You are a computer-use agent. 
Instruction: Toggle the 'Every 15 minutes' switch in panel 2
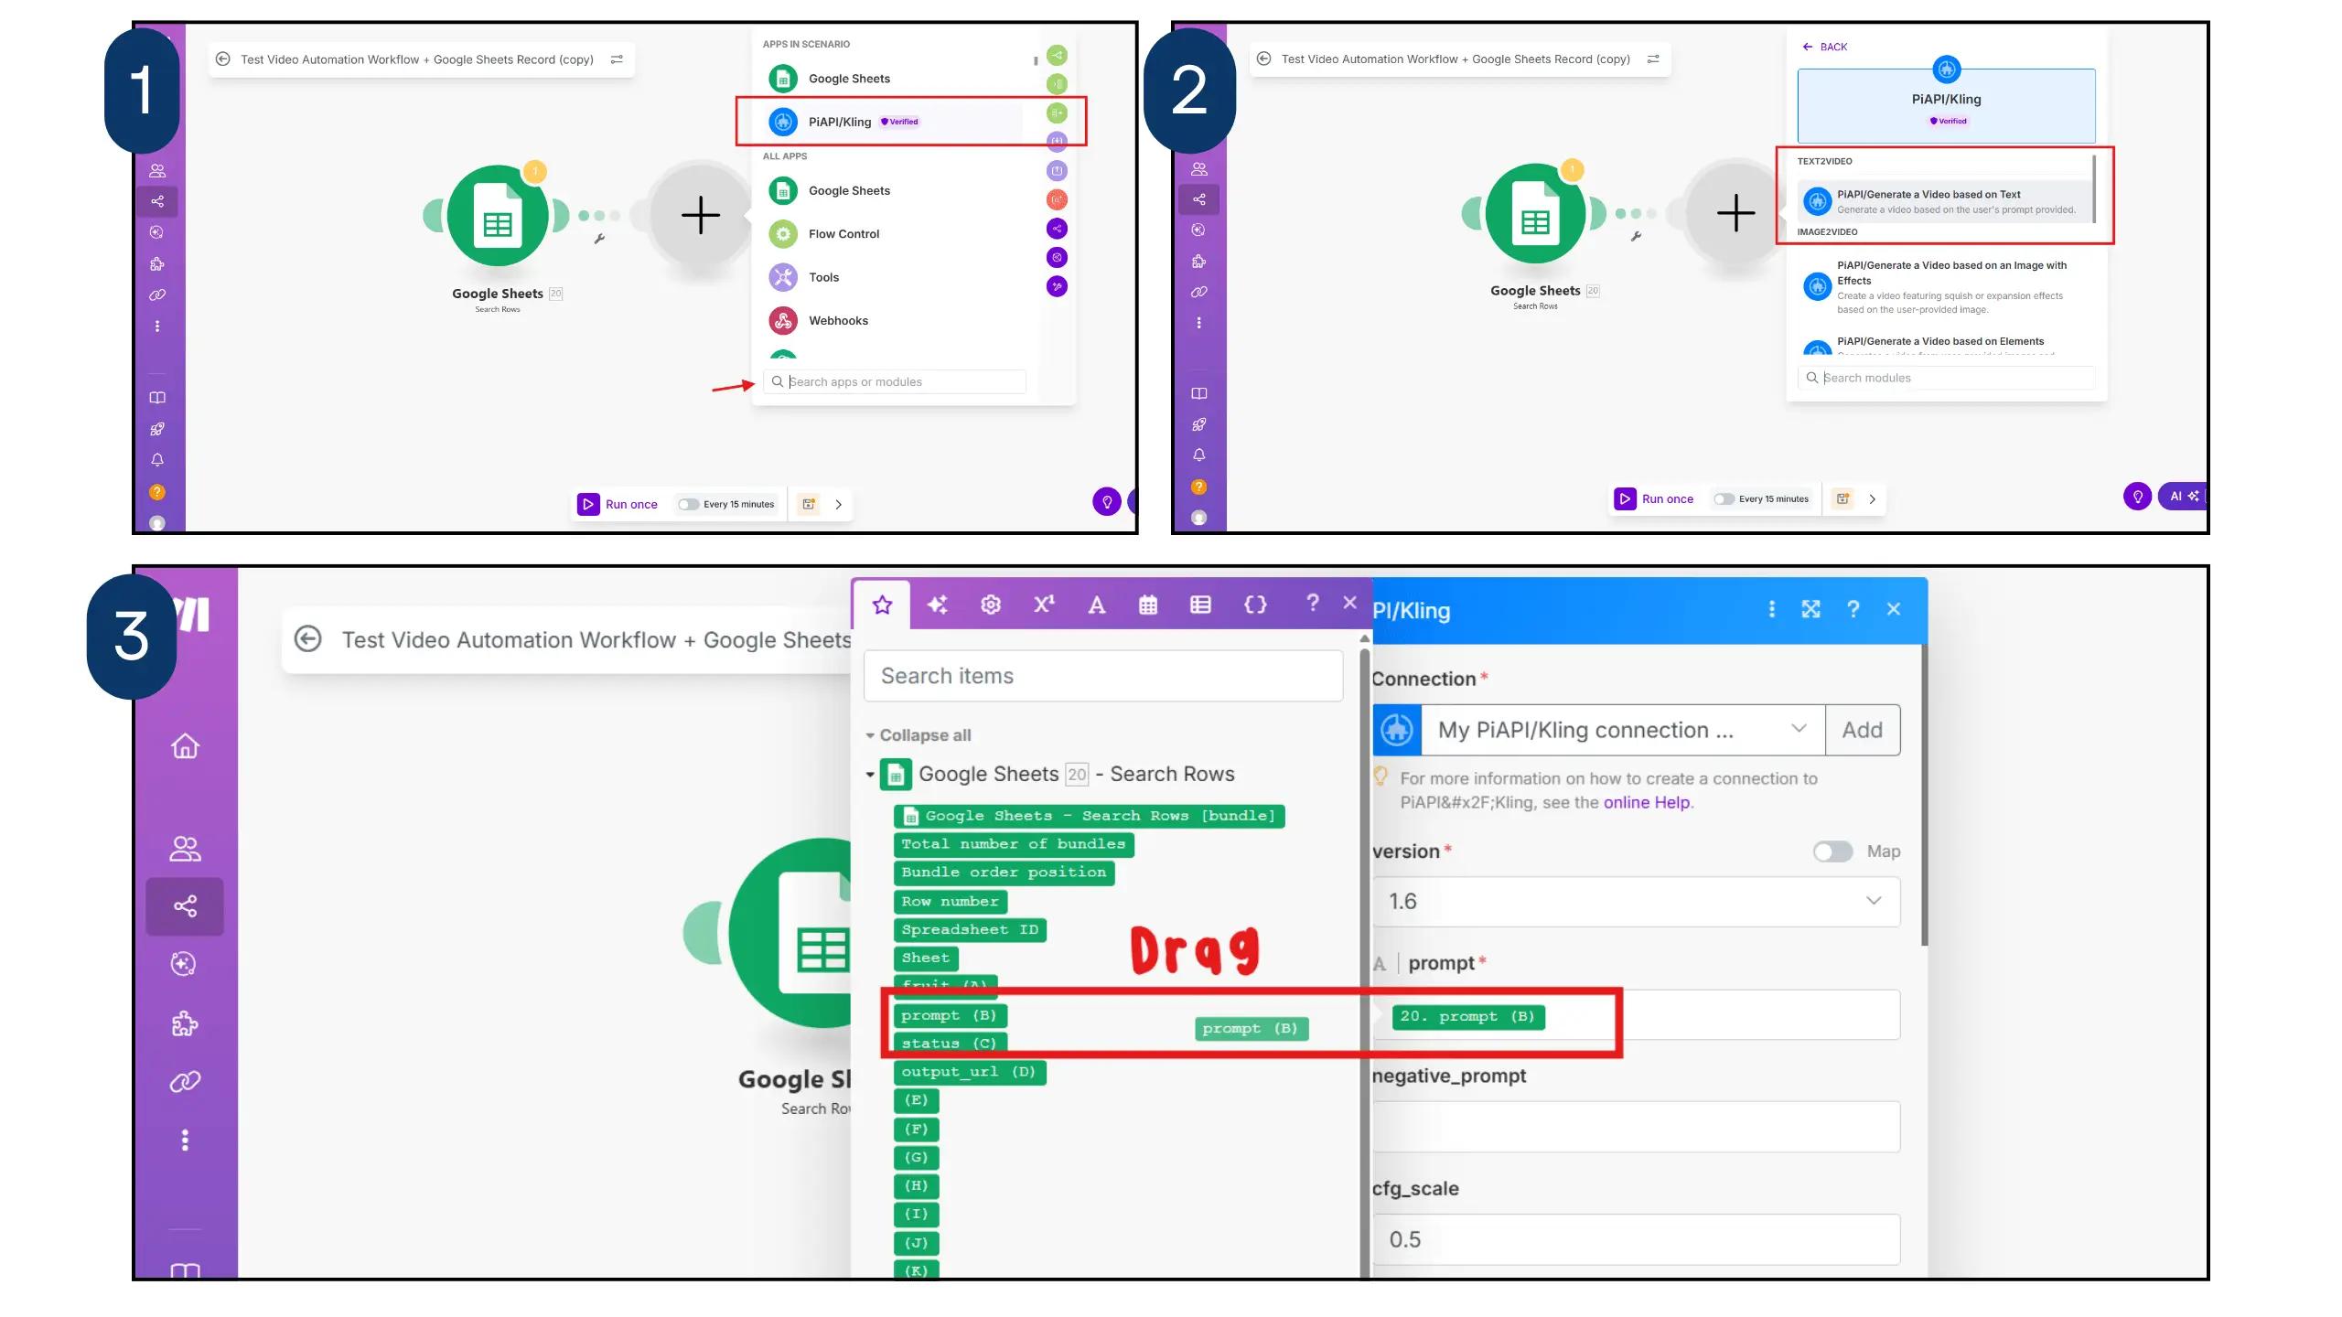[x=1724, y=499]
